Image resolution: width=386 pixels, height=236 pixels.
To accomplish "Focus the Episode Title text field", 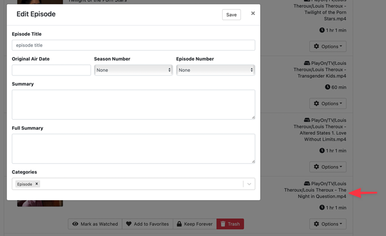I will coord(133,45).
